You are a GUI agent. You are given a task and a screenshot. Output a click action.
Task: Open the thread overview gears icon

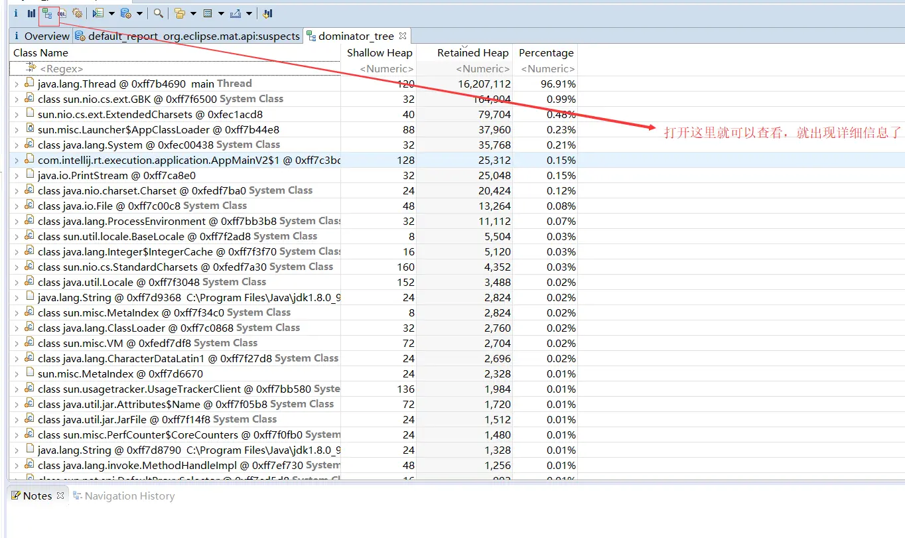[77, 13]
